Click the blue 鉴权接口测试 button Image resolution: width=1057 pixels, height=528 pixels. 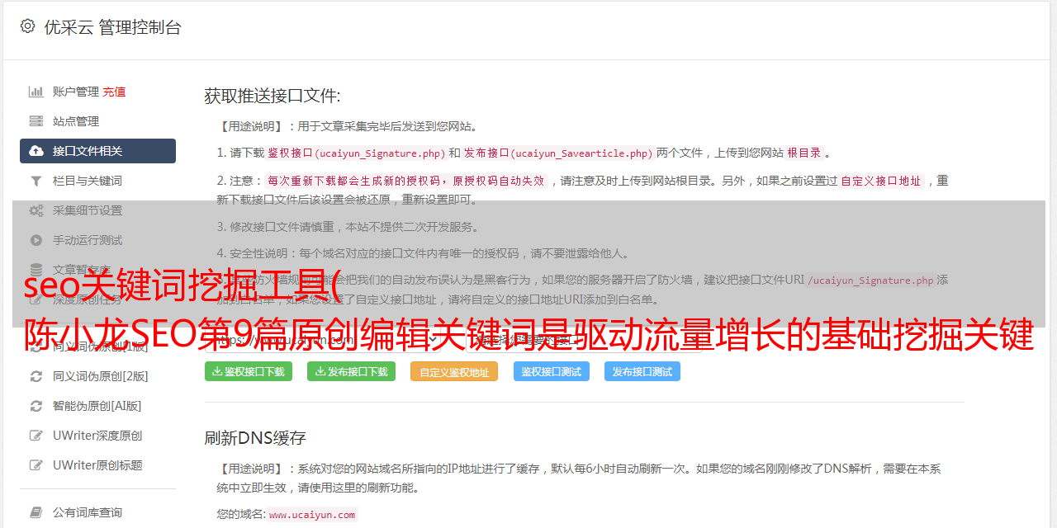tap(552, 371)
